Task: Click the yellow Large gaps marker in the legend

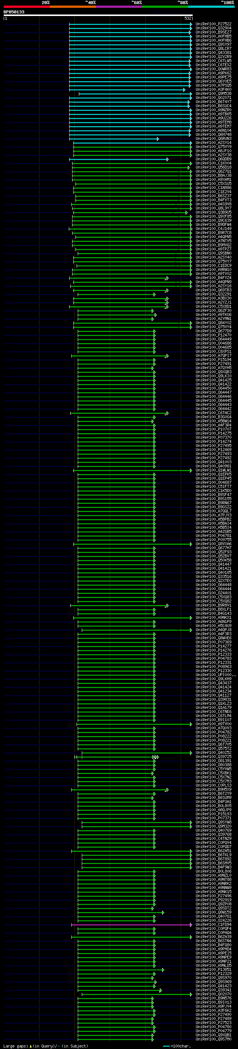Action: (x=30, y=1046)
